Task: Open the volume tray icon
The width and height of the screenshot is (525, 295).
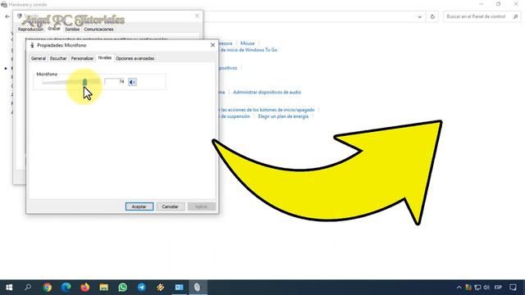Action: click(x=486, y=288)
